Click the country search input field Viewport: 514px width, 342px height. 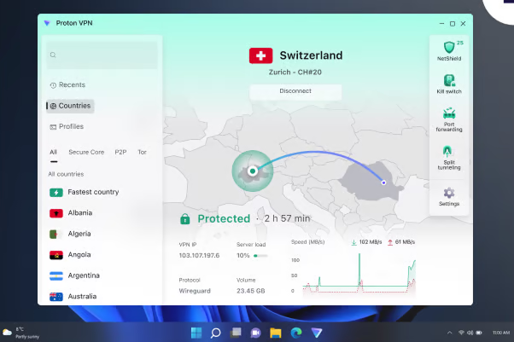pyautogui.click(x=102, y=55)
